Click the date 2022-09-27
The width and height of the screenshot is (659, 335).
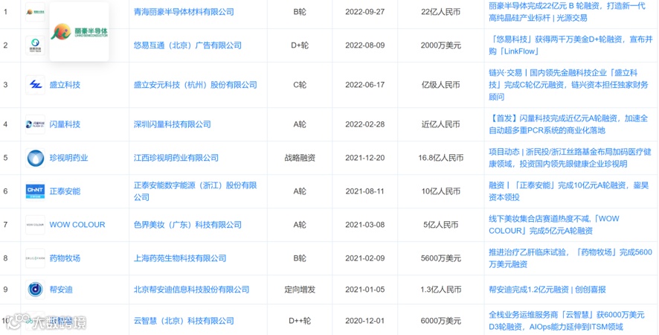point(364,12)
